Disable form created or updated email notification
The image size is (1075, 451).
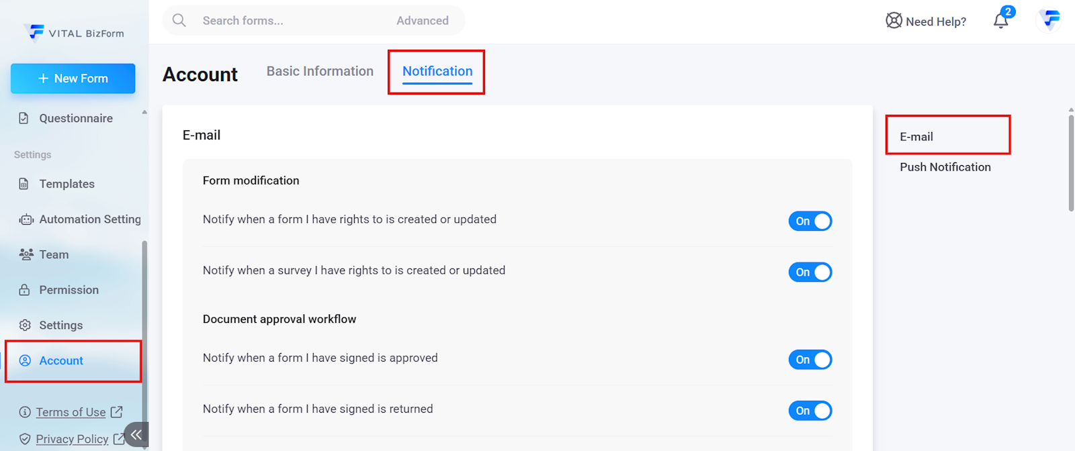click(x=810, y=221)
